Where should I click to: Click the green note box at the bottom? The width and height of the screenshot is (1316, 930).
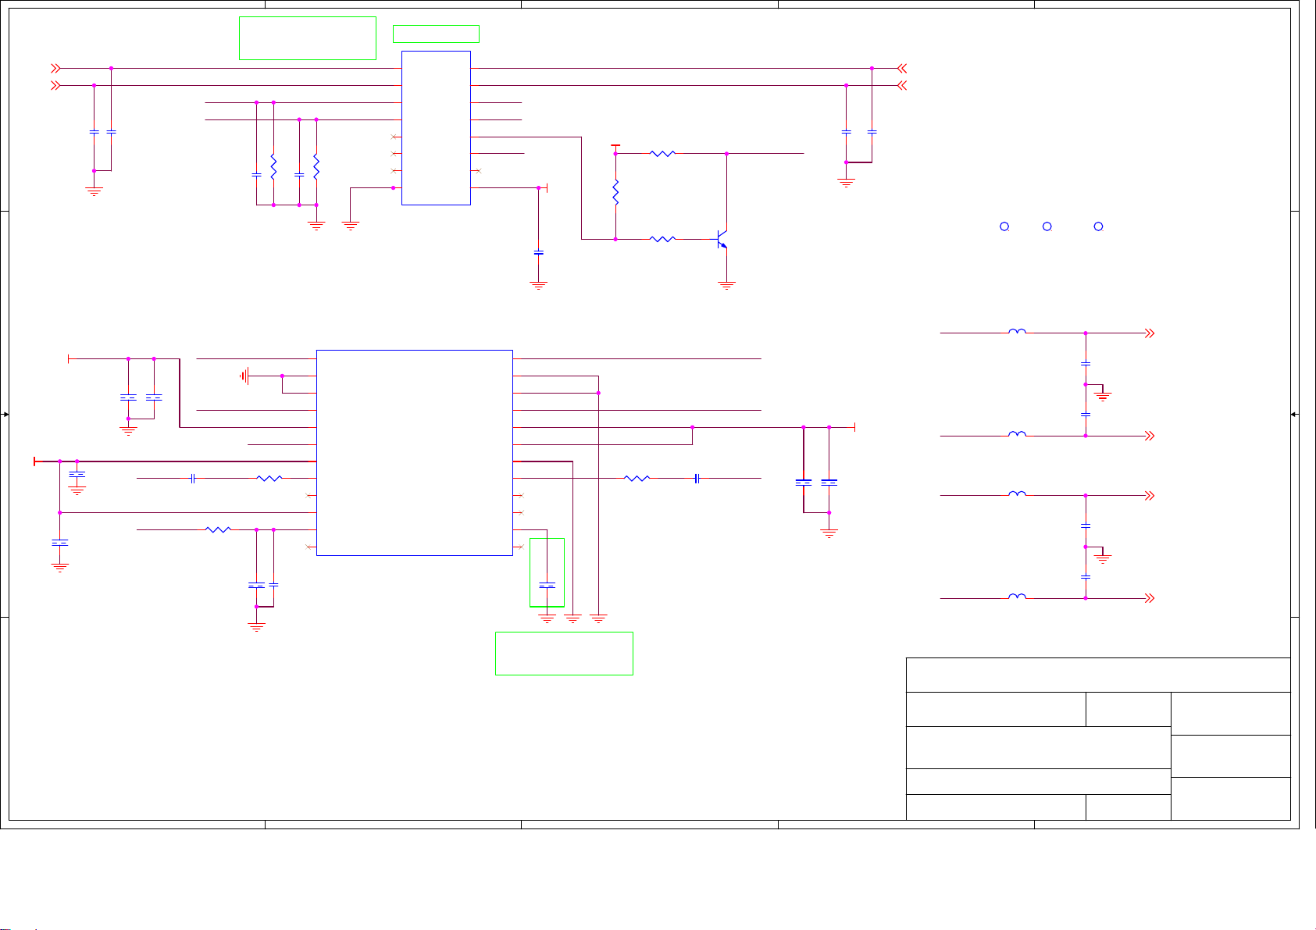[564, 654]
